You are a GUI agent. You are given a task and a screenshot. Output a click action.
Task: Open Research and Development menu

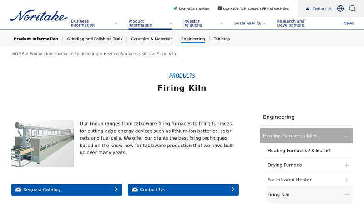(x=290, y=23)
